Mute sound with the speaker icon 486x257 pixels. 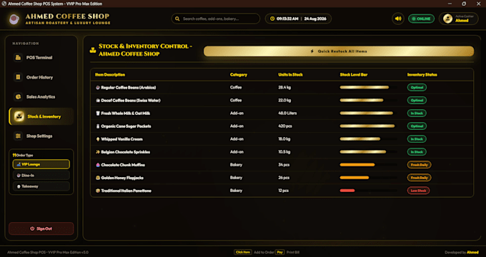pos(398,19)
